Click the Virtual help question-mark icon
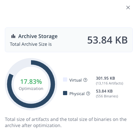 point(85,80)
